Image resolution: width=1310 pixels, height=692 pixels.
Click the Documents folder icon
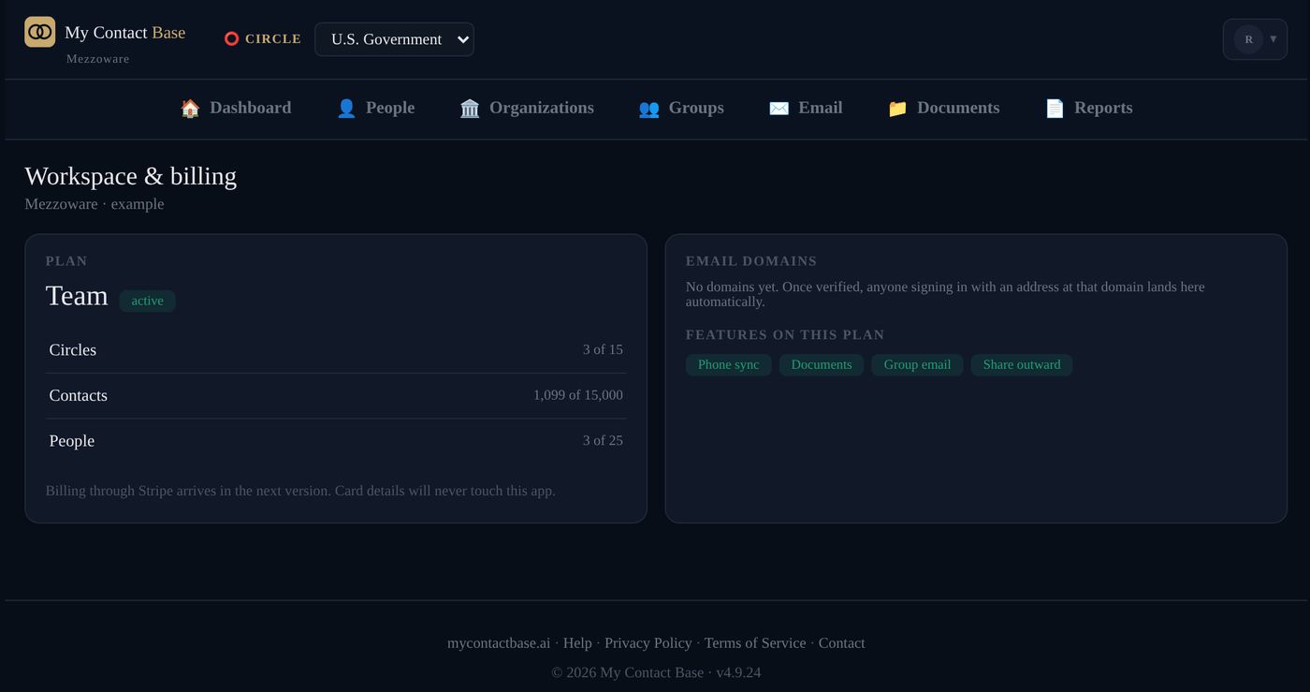(x=897, y=109)
